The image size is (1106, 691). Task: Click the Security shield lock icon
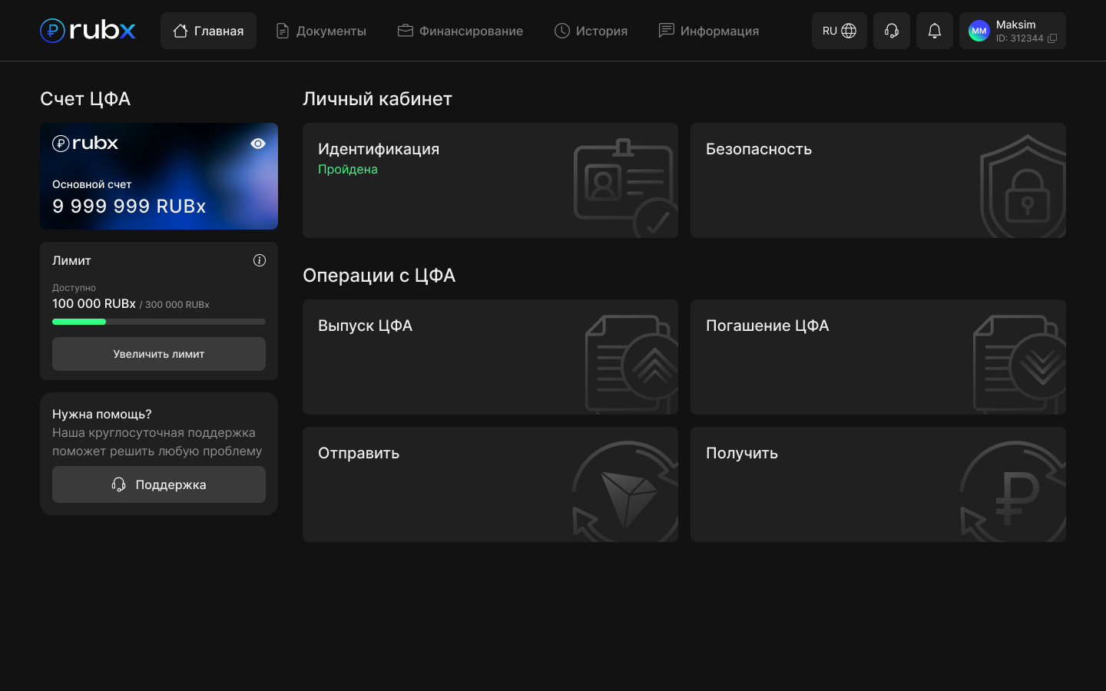(x=1024, y=188)
